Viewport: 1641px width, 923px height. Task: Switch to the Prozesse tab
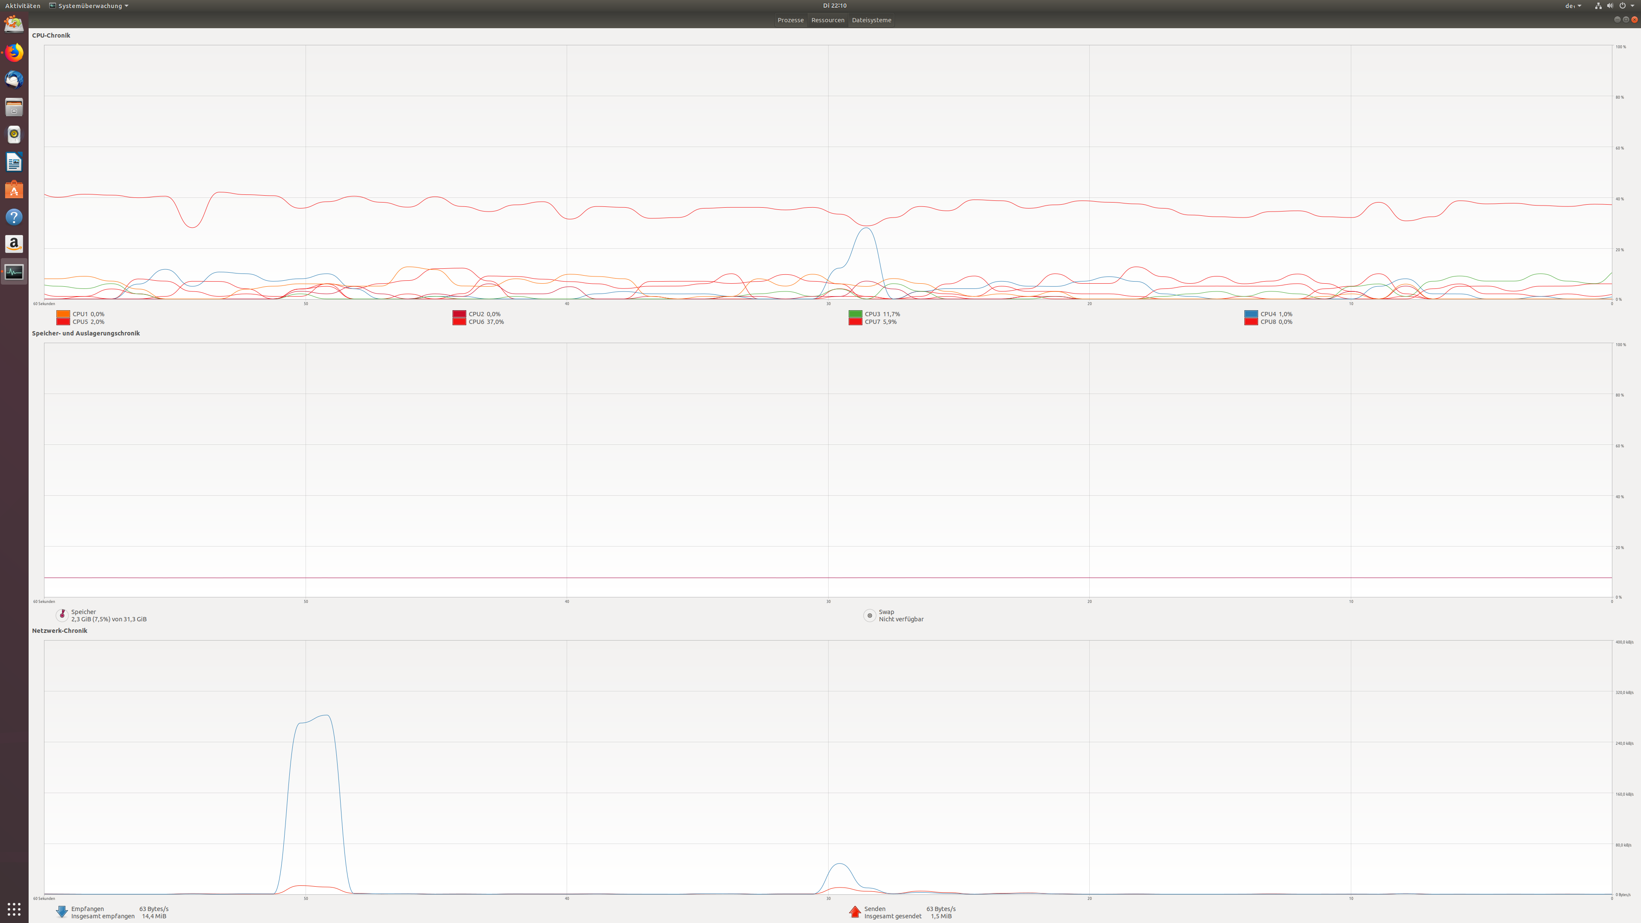pyautogui.click(x=790, y=20)
